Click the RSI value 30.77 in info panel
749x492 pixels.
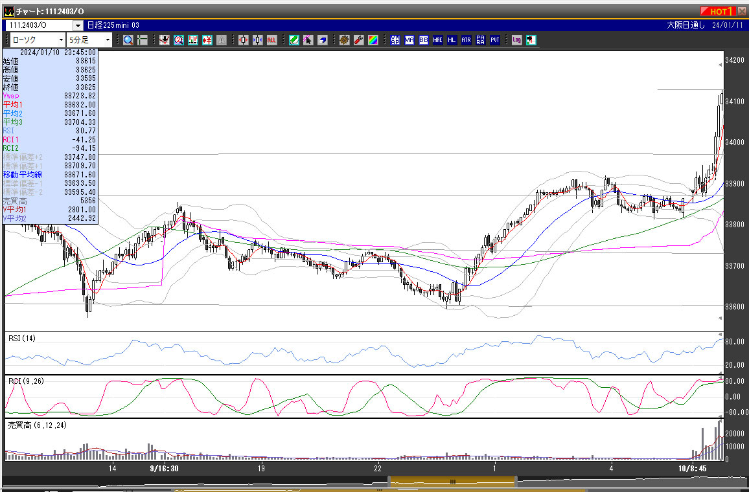click(x=86, y=131)
